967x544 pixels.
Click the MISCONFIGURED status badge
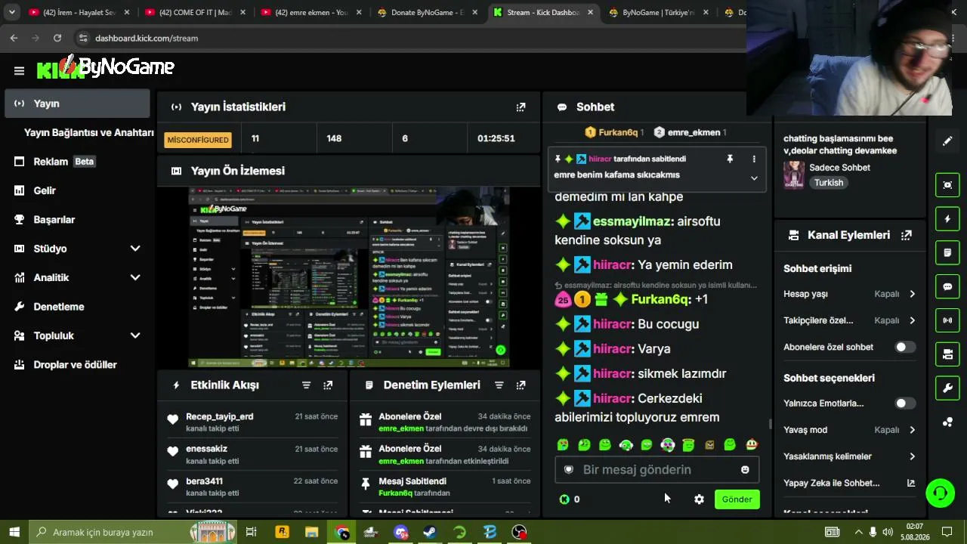[198, 140]
